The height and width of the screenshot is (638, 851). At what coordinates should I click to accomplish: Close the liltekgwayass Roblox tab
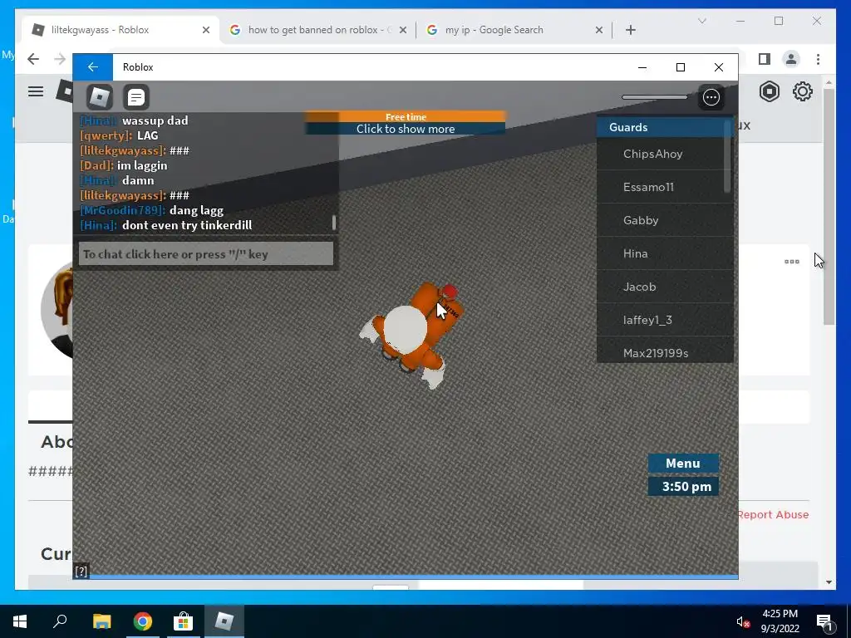(206, 30)
